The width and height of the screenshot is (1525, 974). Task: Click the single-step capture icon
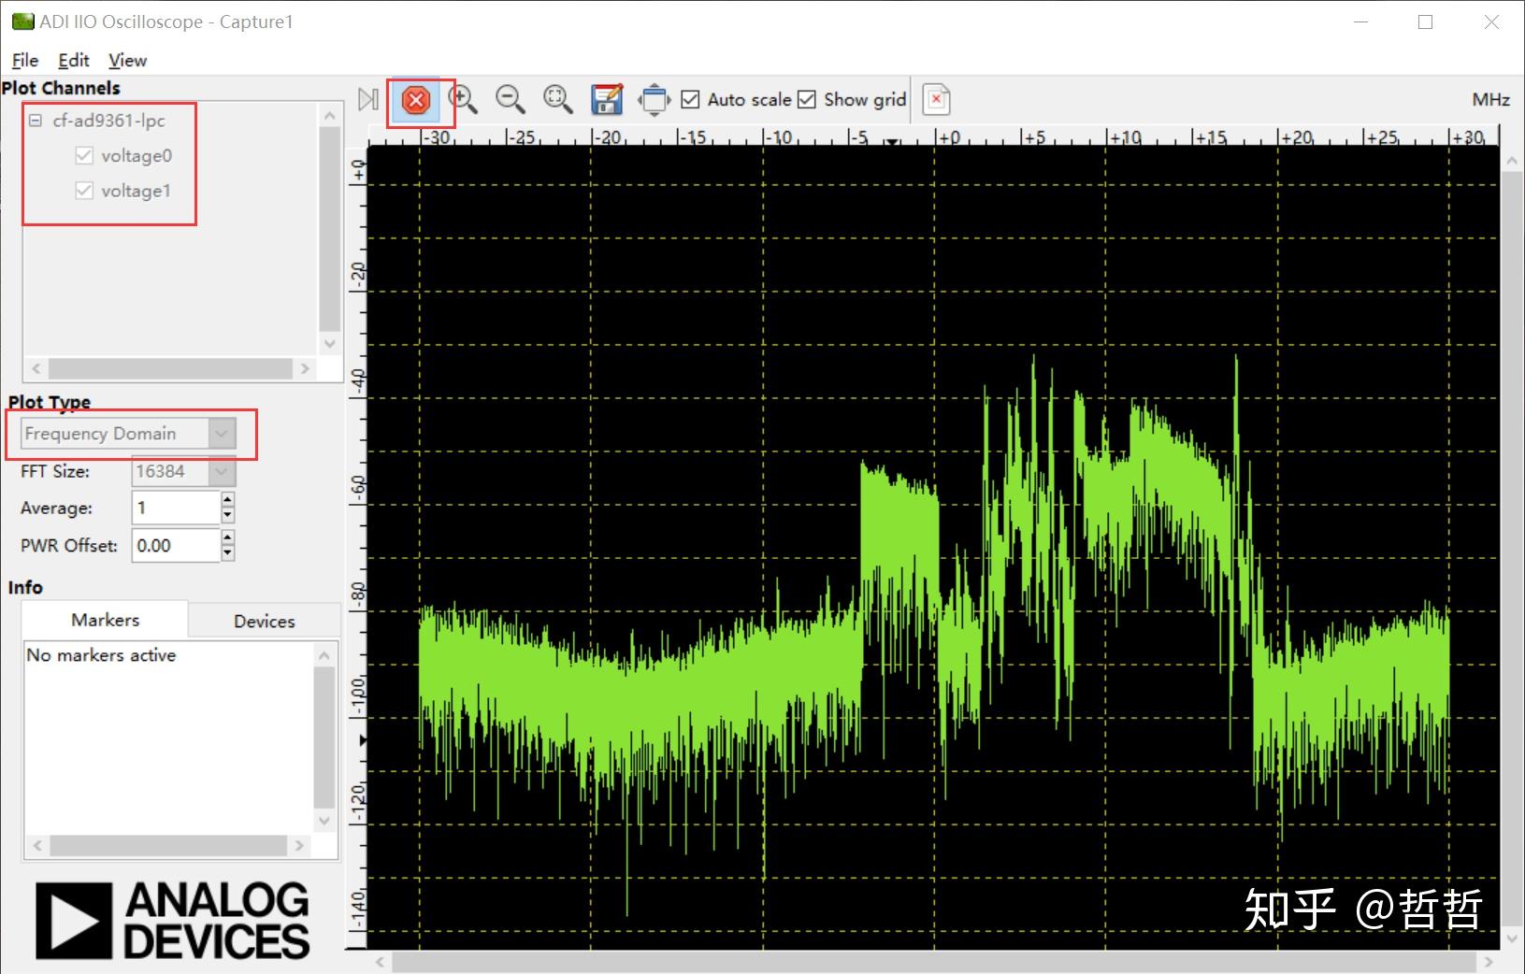(368, 100)
